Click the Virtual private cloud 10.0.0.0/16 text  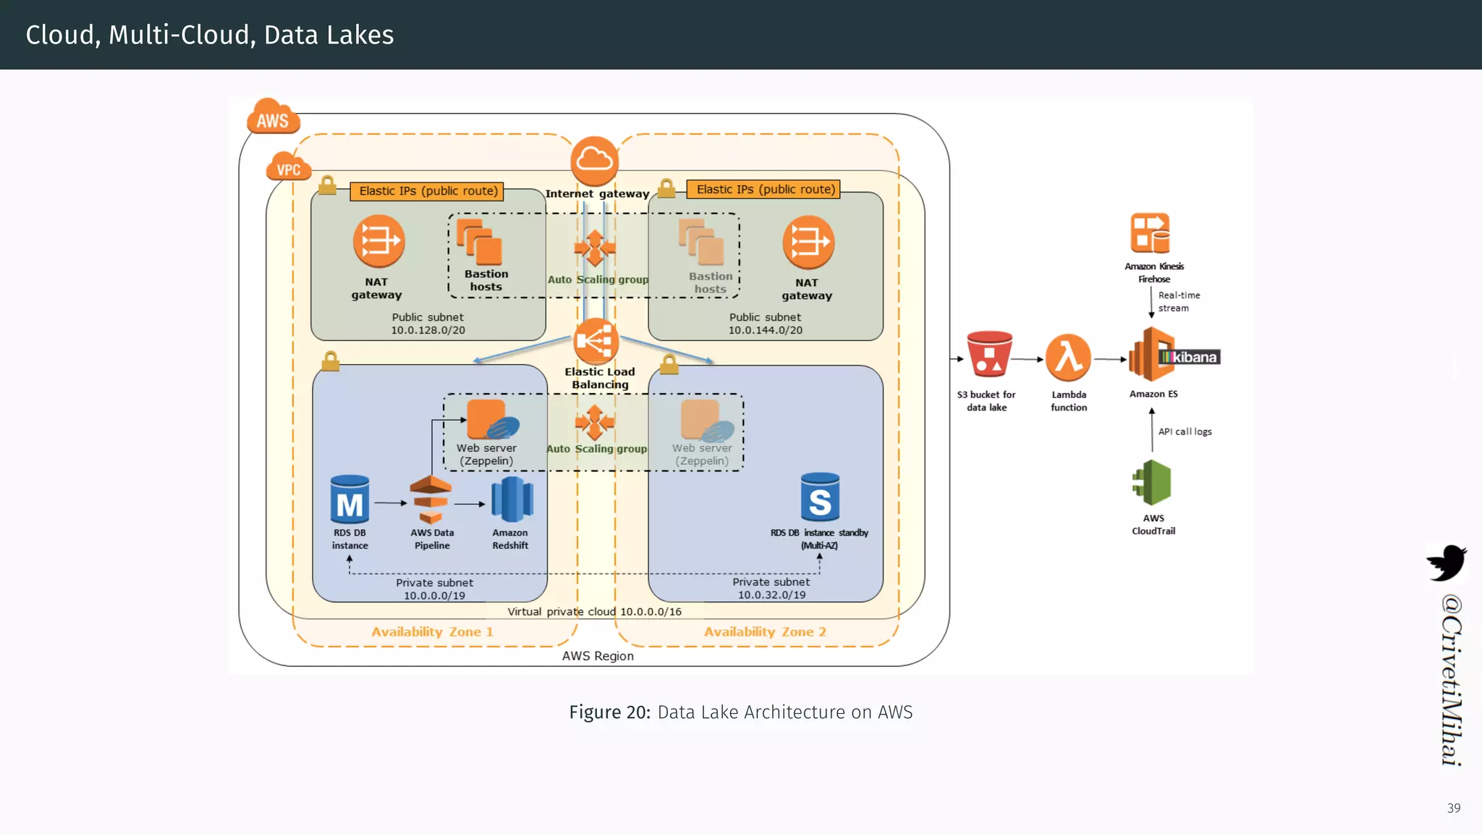tap(594, 612)
